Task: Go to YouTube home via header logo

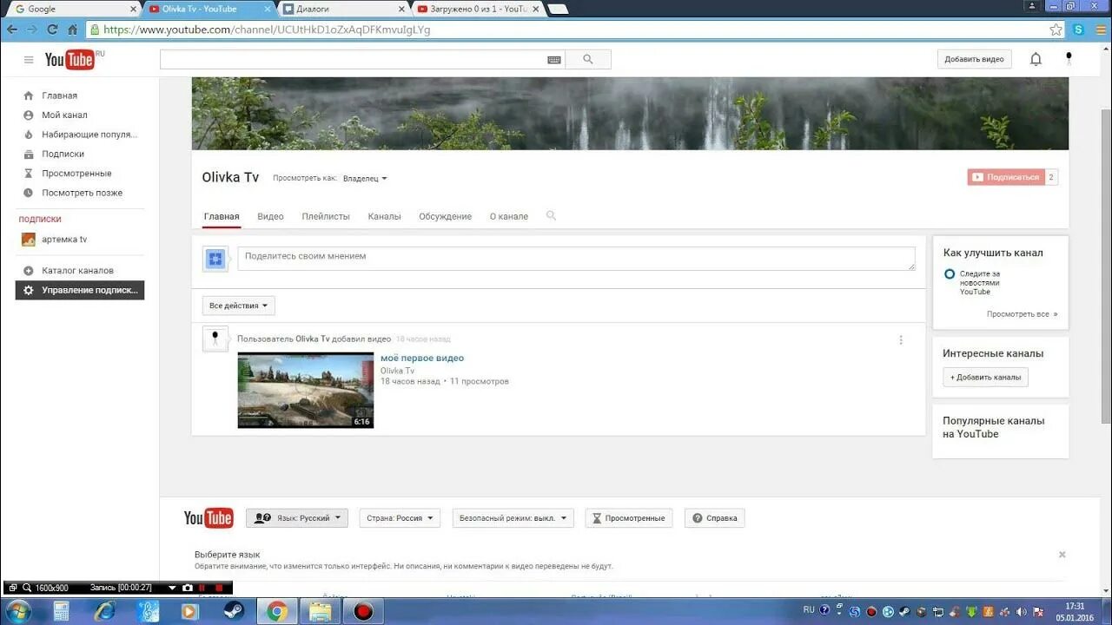Action: pos(69,60)
